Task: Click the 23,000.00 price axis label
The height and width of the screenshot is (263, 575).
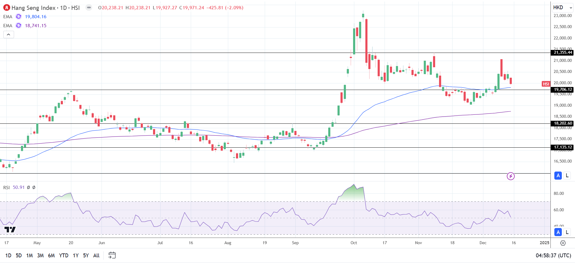Action: click(x=563, y=16)
